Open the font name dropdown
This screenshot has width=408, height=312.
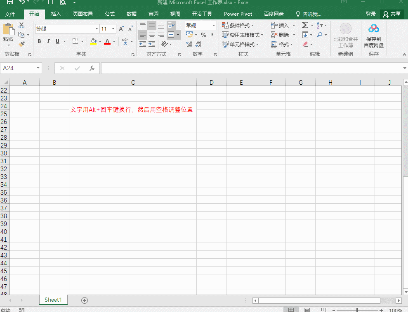(96, 29)
